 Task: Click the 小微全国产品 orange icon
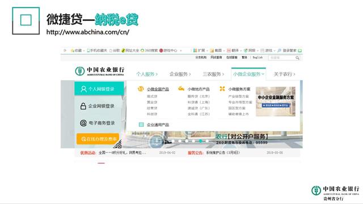(141, 88)
